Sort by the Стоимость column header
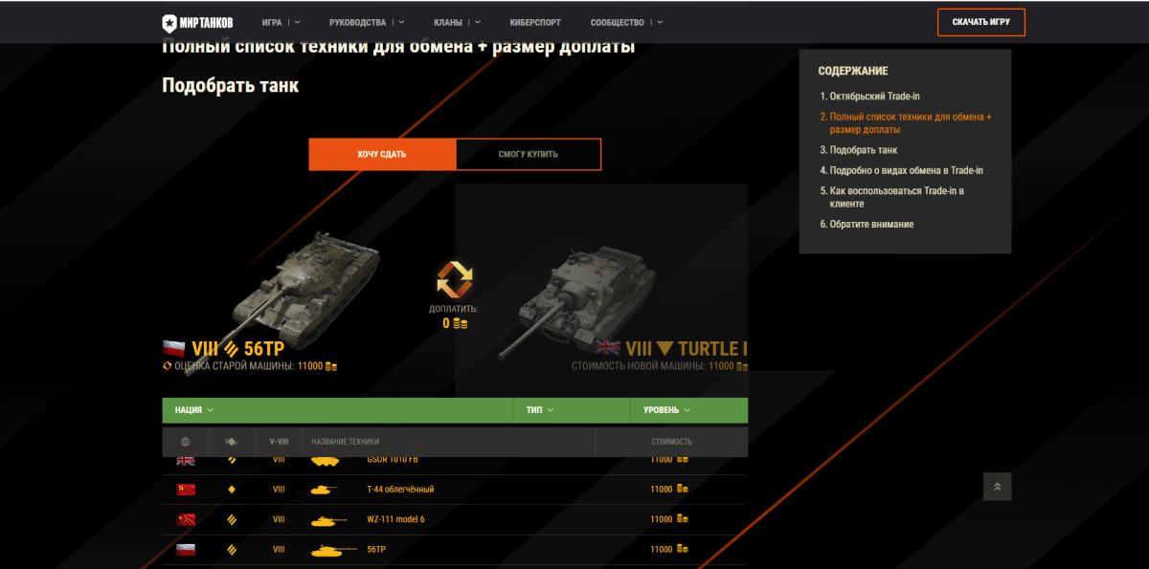The height and width of the screenshot is (569, 1149). click(x=671, y=442)
